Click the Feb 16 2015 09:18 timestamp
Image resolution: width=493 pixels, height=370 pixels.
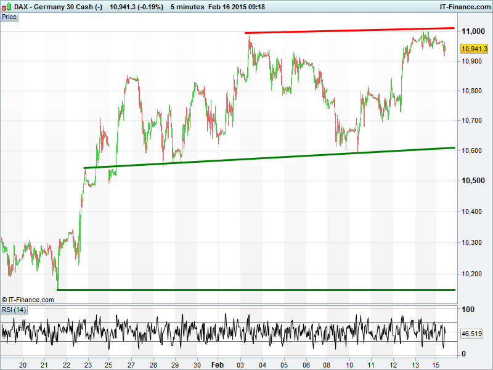click(x=237, y=7)
